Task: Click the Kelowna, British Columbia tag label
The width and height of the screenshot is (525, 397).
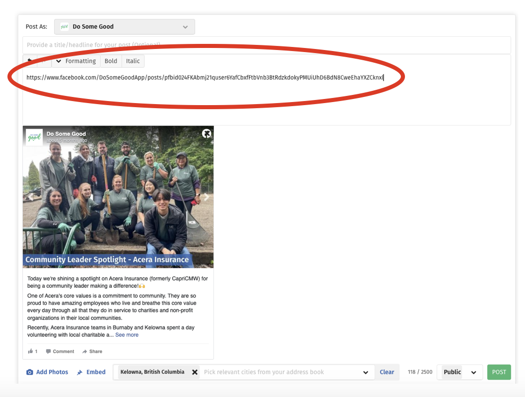Action: coord(152,372)
